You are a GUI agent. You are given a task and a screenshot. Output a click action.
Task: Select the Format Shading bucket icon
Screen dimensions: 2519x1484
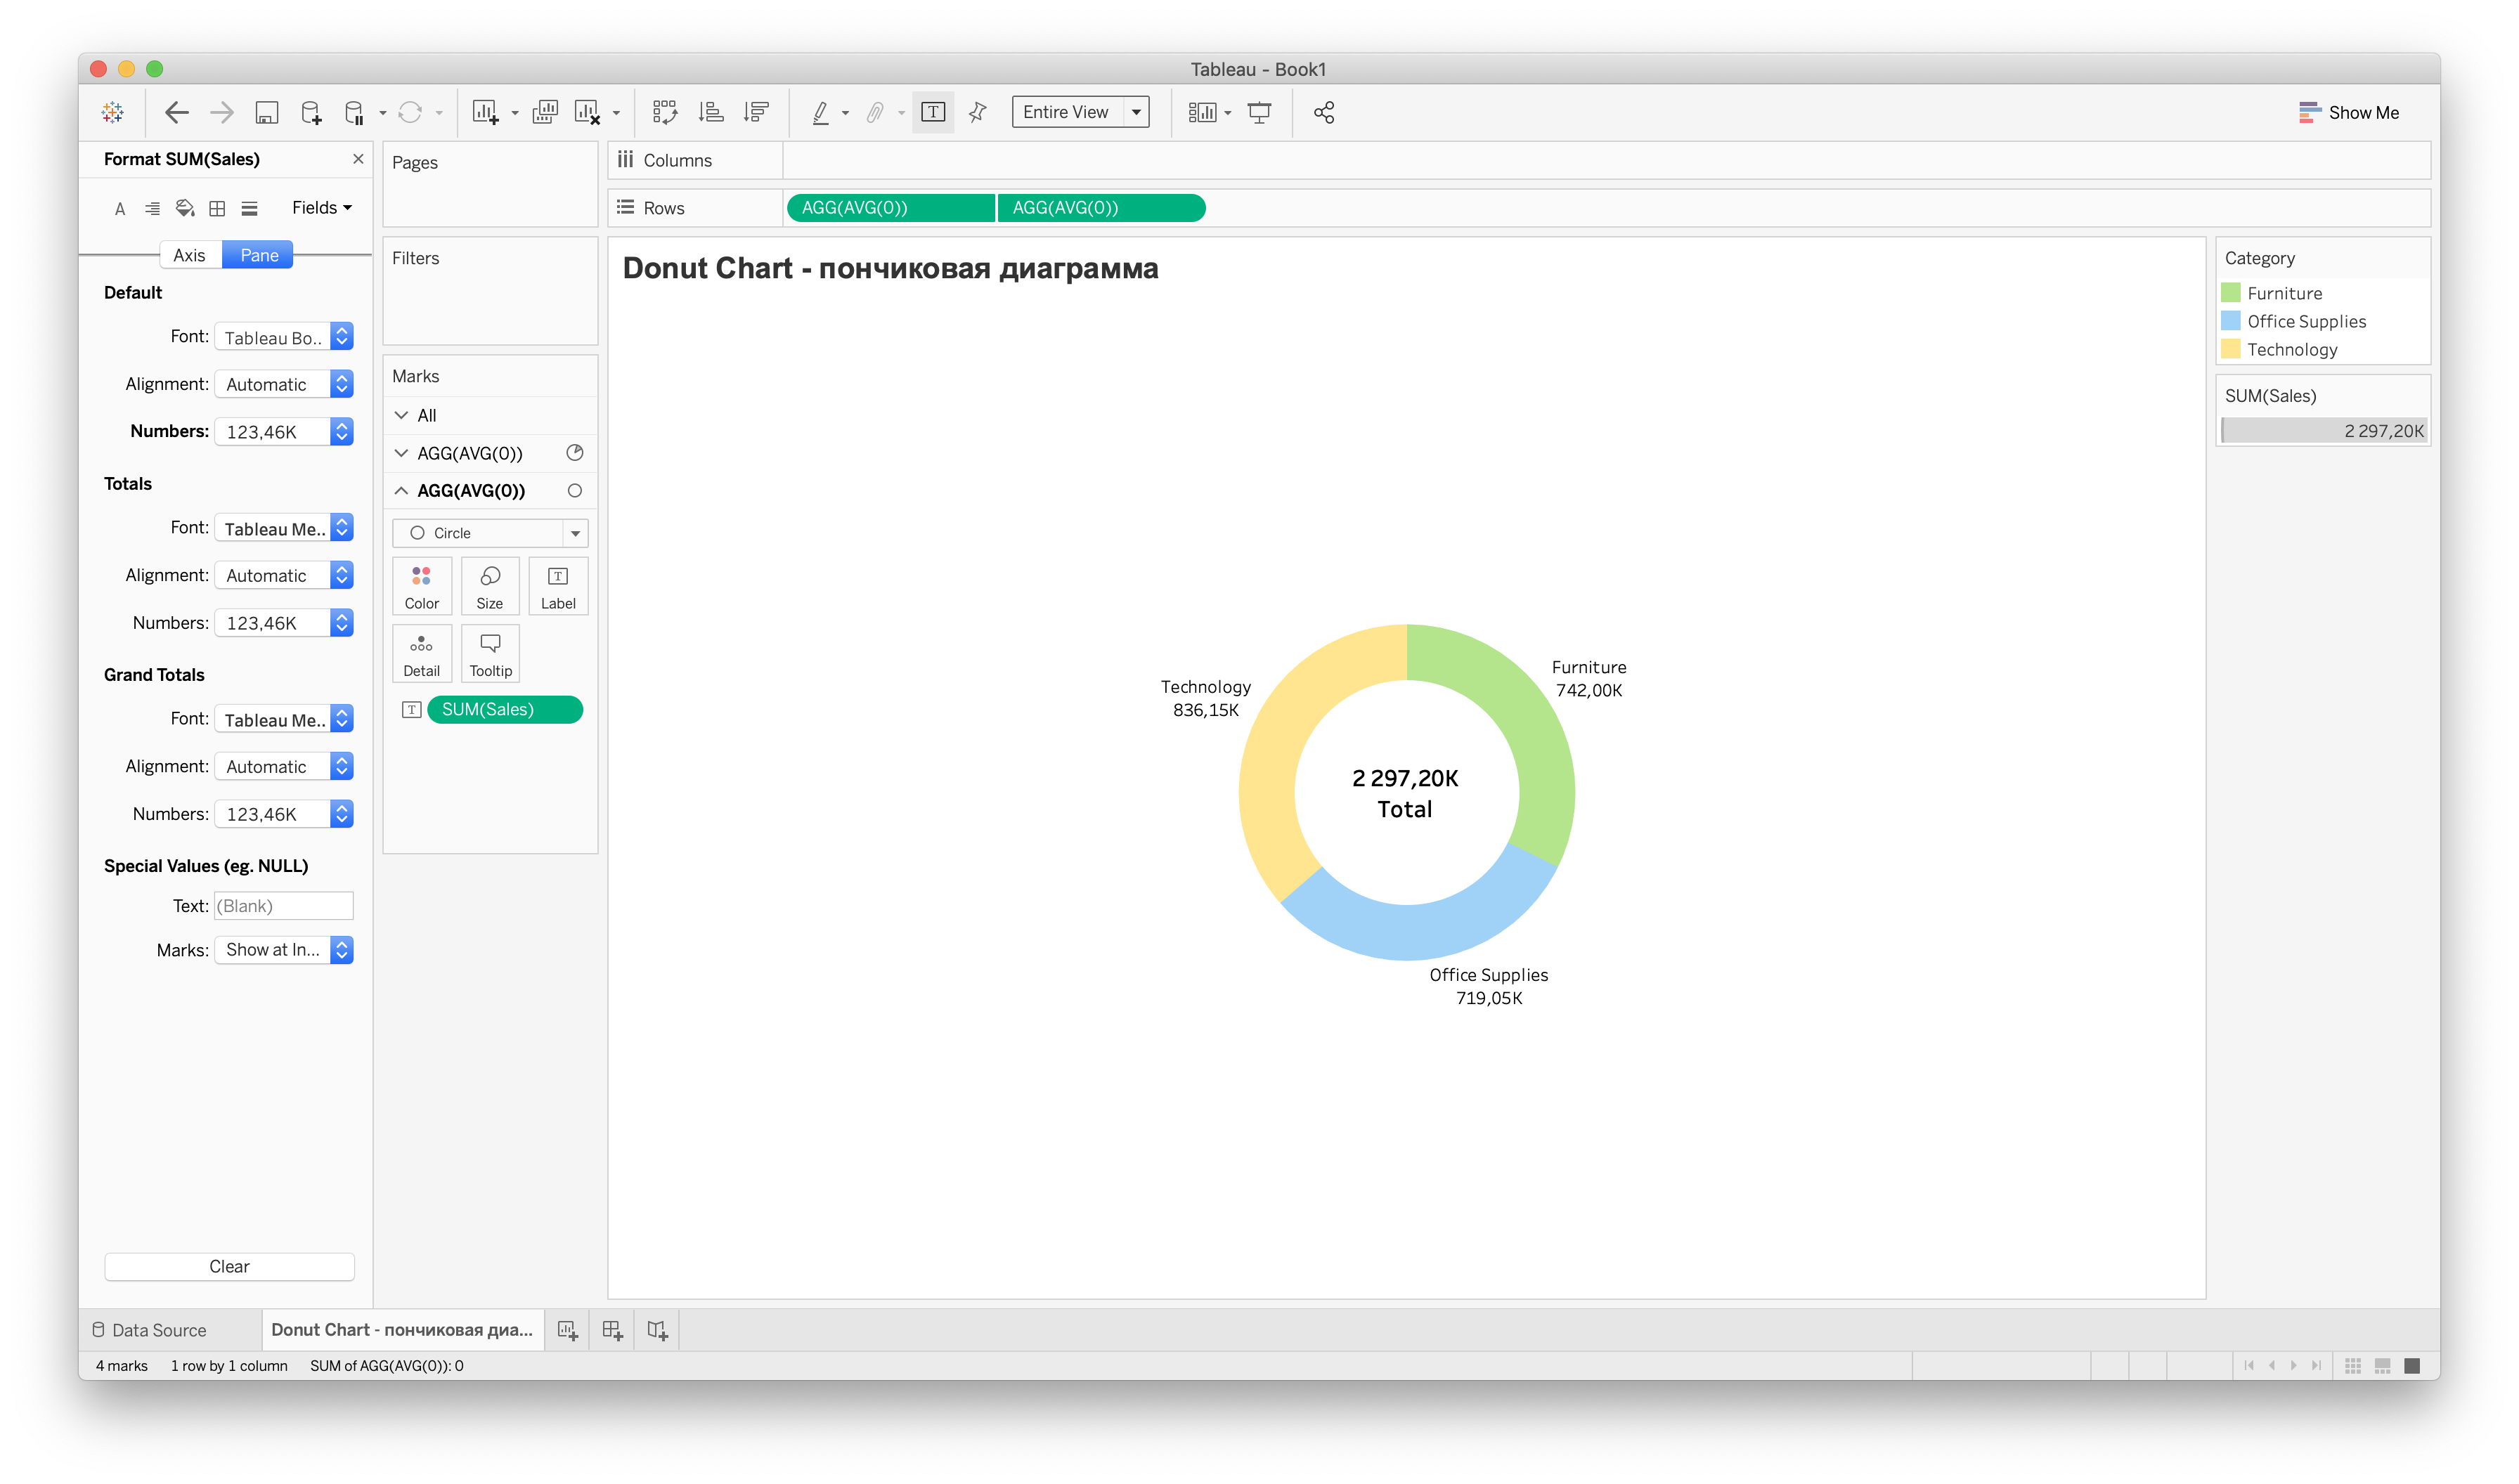point(185,208)
